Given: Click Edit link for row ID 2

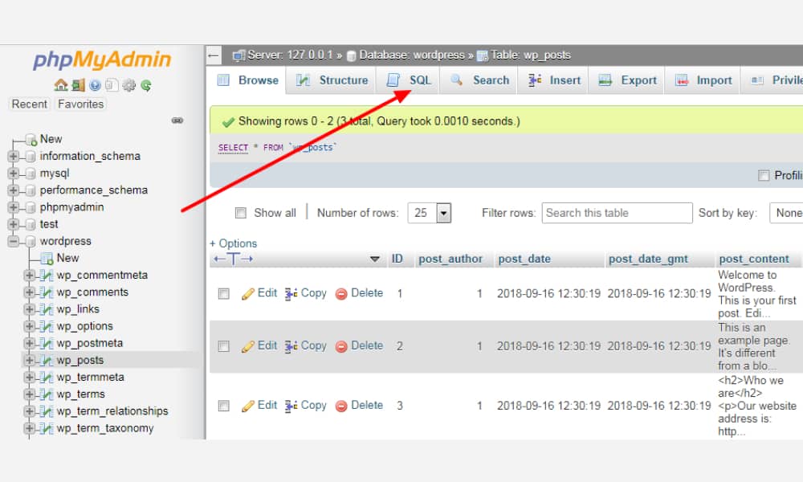Looking at the screenshot, I should [267, 345].
